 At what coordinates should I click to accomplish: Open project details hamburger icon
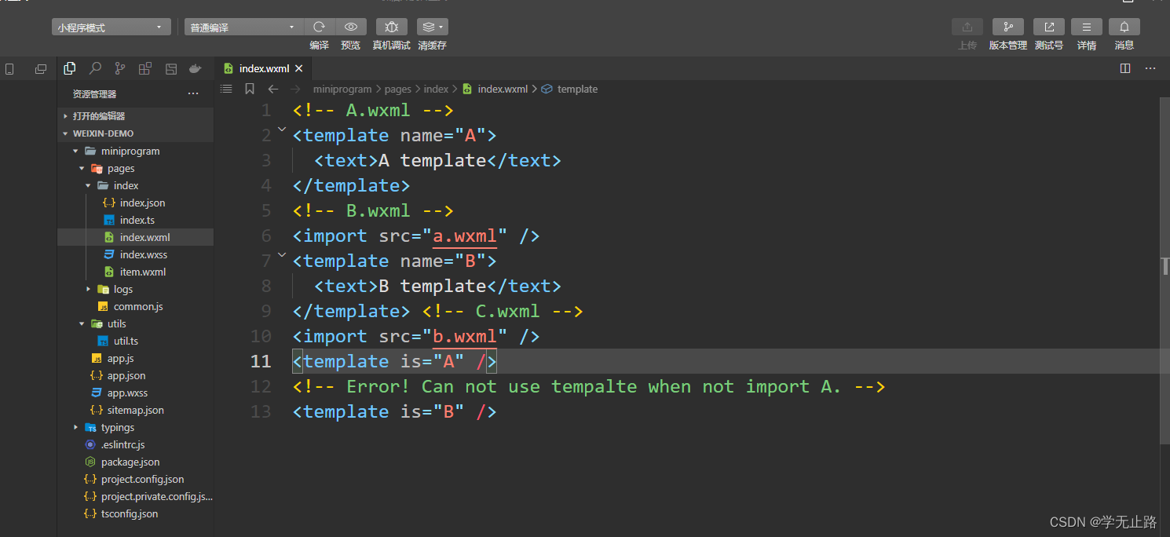[x=1087, y=27]
